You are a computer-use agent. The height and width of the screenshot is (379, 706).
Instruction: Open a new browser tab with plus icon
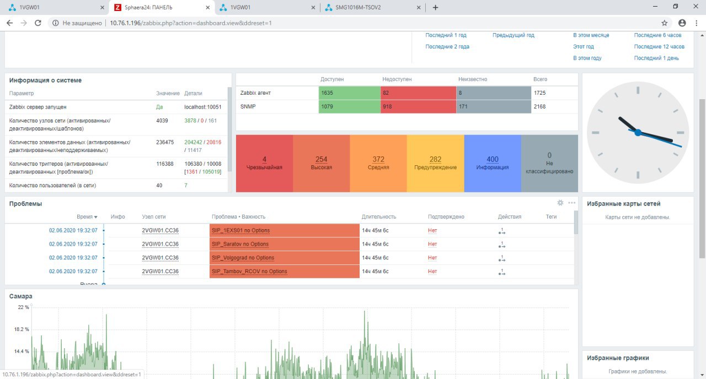click(435, 8)
